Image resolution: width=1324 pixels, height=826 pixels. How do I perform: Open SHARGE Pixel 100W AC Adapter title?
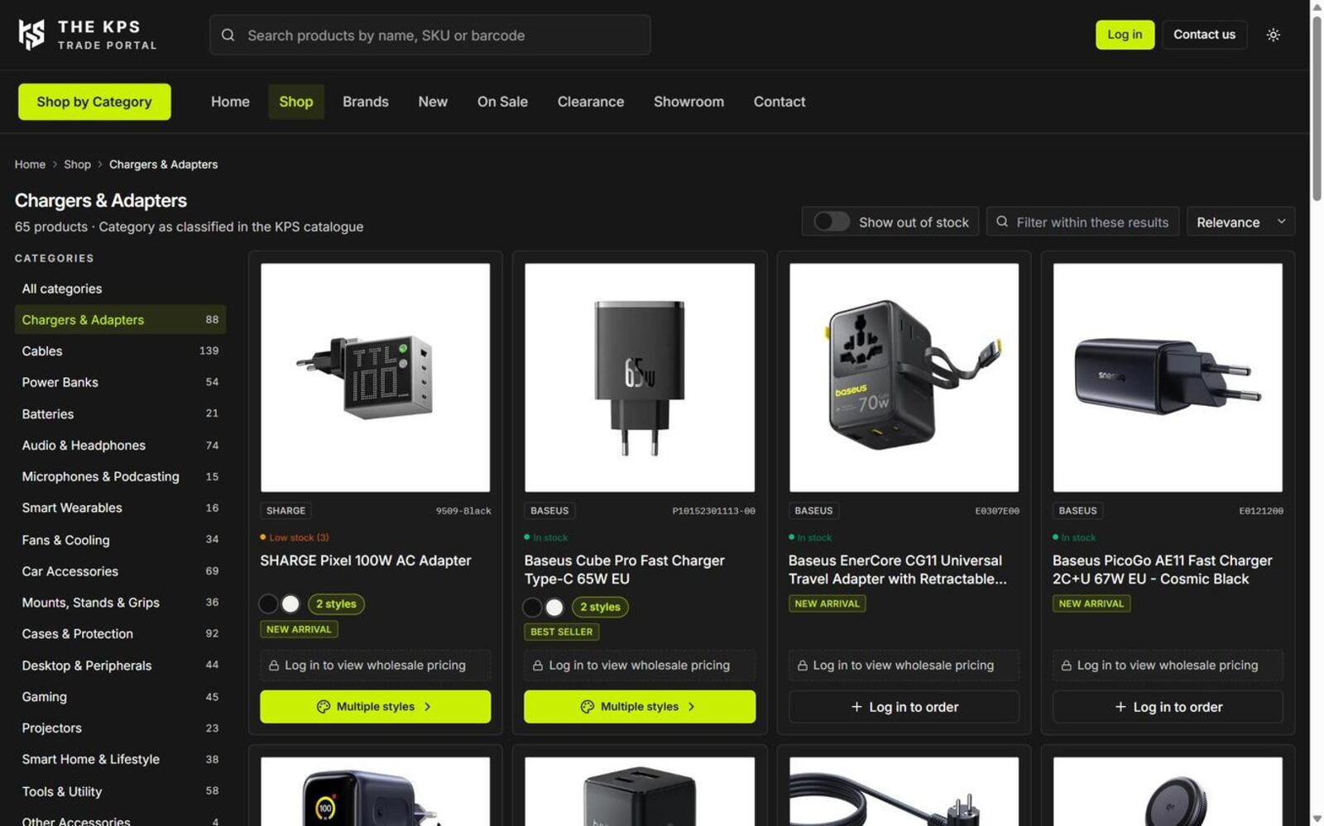coord(365,561)
